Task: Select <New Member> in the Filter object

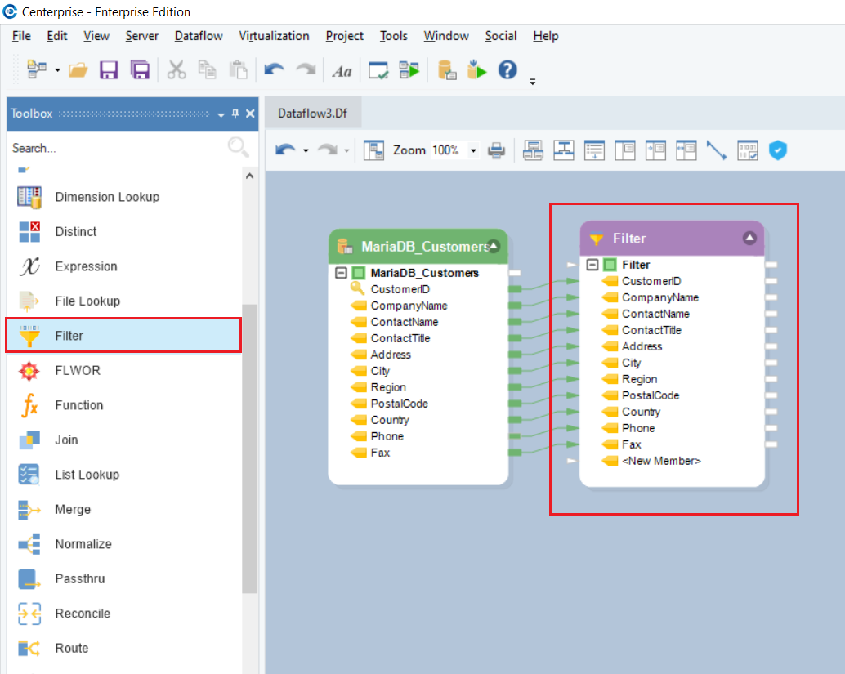Action: tap(660, 461)
